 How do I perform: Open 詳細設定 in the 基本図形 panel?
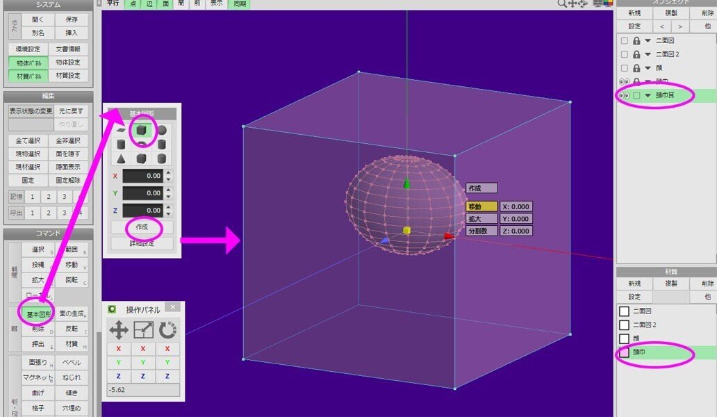pos(142,243)
